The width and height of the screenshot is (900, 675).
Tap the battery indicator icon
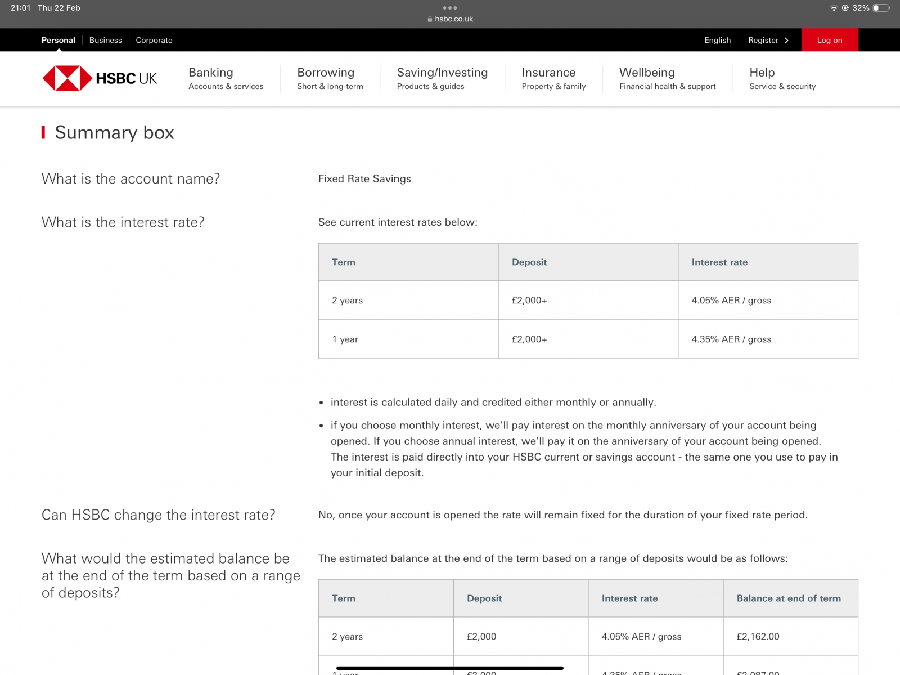tap(881, 8)
